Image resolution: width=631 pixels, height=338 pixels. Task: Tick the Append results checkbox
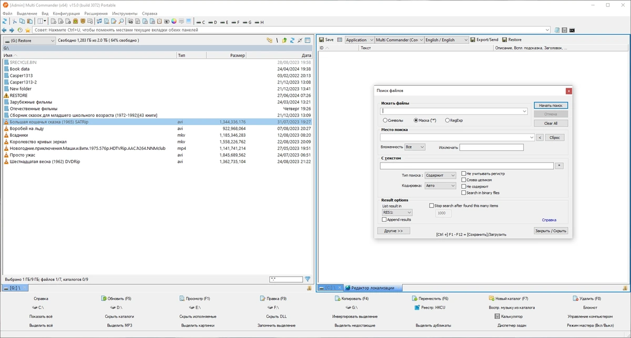[x=384, y=220]
